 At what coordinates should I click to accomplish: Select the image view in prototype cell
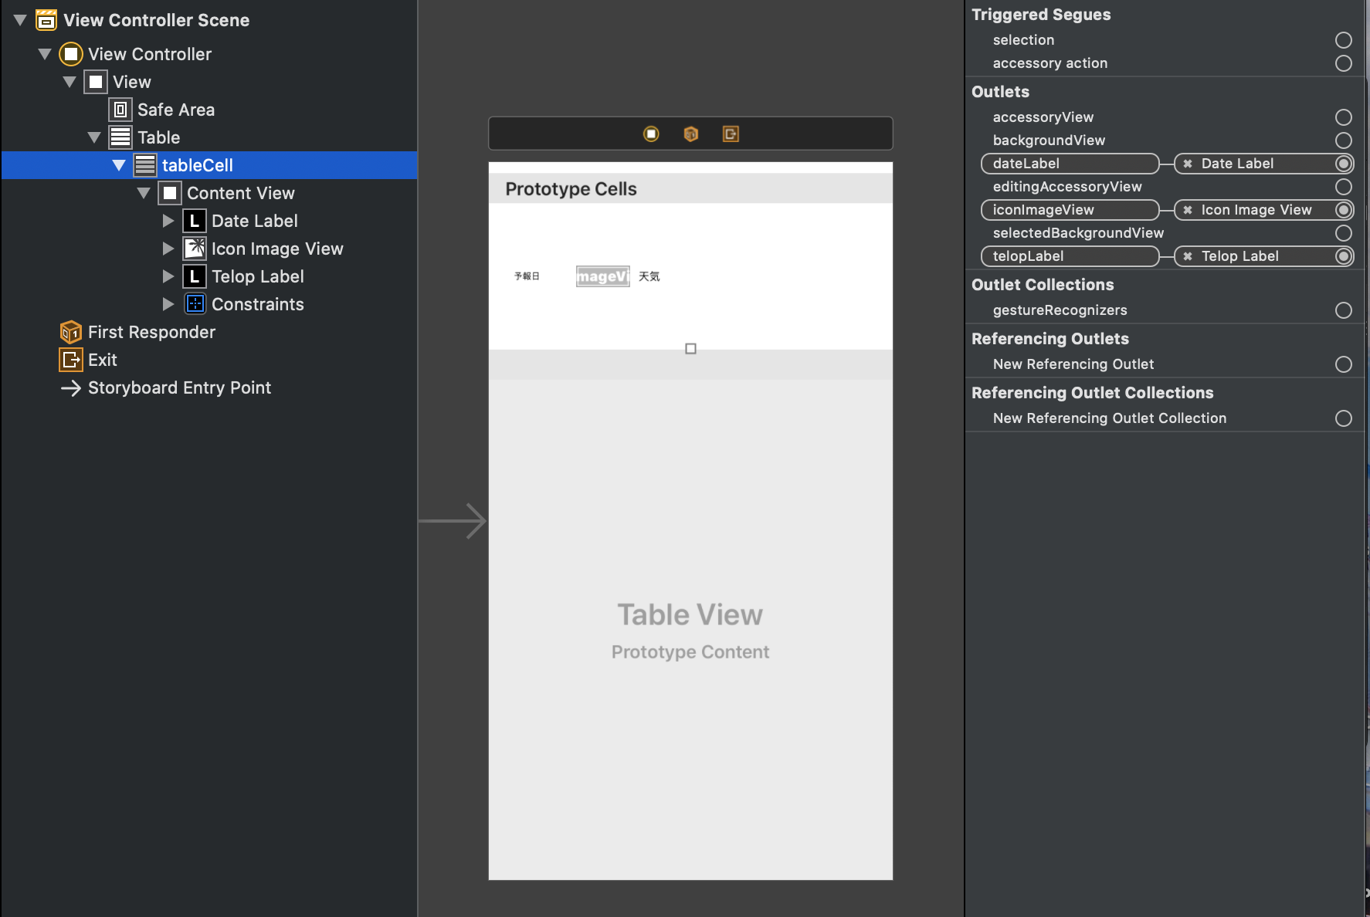(x=602, y=276)
